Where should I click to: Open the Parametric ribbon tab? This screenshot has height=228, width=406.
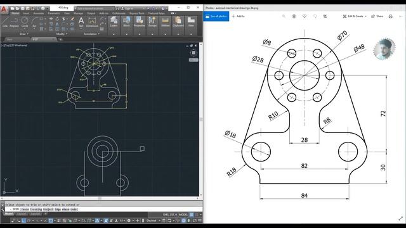pyautogui.click(x=54, y=13)
